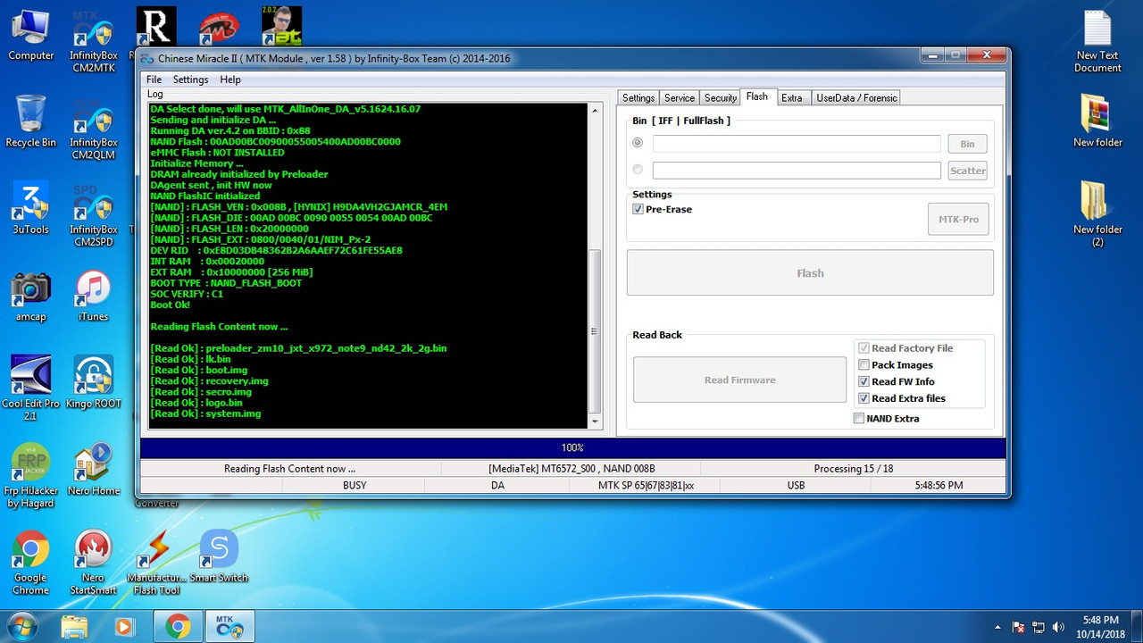Select the black R logo desktop shortcut
Image resolution: width=1143 pixels, height=643 pixels.
pos(155,26)
